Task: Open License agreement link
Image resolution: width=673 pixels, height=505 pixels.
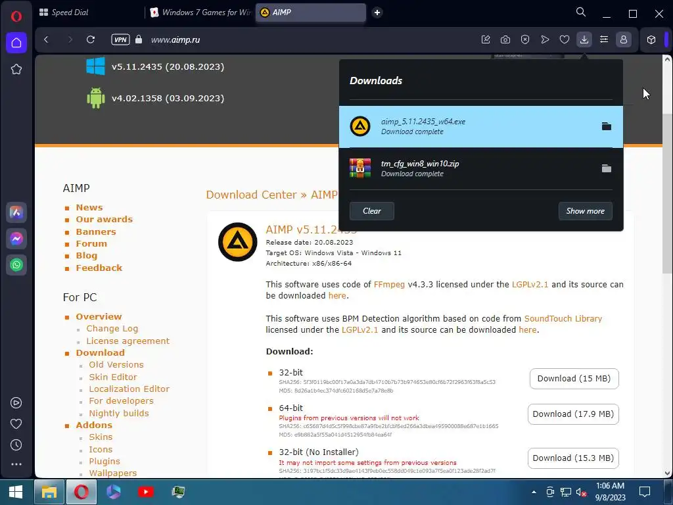Action: 128,341
